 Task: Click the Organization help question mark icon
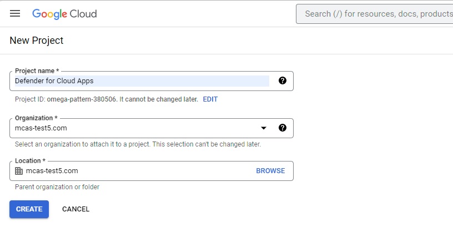(x=283, y=128)
